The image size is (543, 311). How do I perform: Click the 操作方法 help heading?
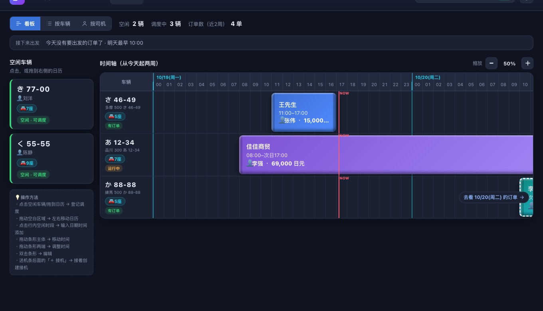pos(27,197)
